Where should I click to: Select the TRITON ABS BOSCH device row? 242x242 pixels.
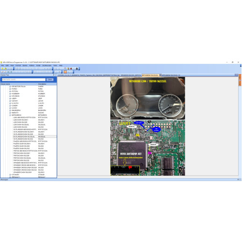(35, 151)
